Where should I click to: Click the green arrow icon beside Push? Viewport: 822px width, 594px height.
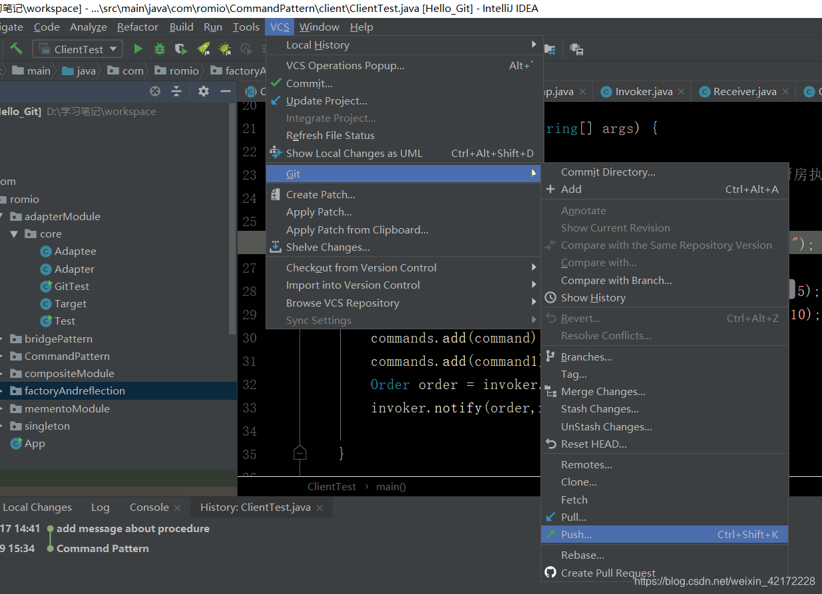pyautogui.click(x=550, y=534)
